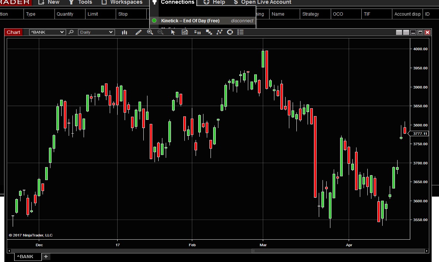Click the ID column header

(x=431, y=14)
